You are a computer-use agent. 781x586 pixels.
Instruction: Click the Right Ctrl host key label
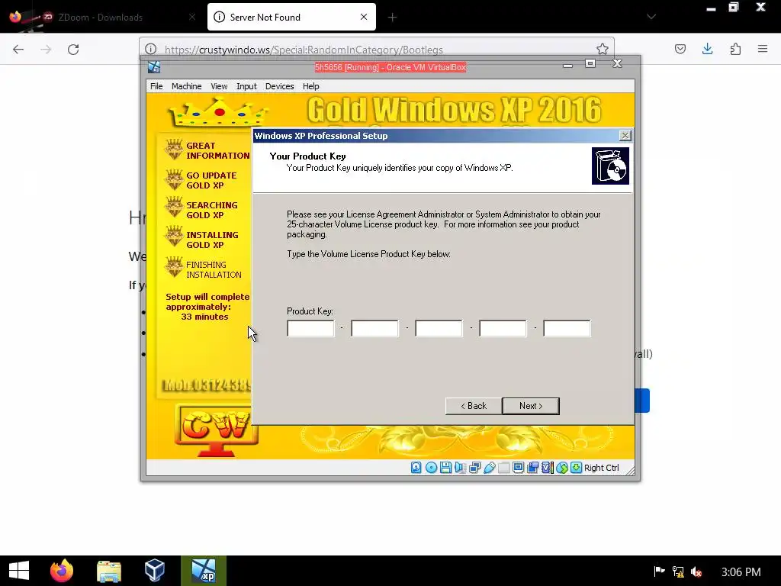[x=601, y=468]
